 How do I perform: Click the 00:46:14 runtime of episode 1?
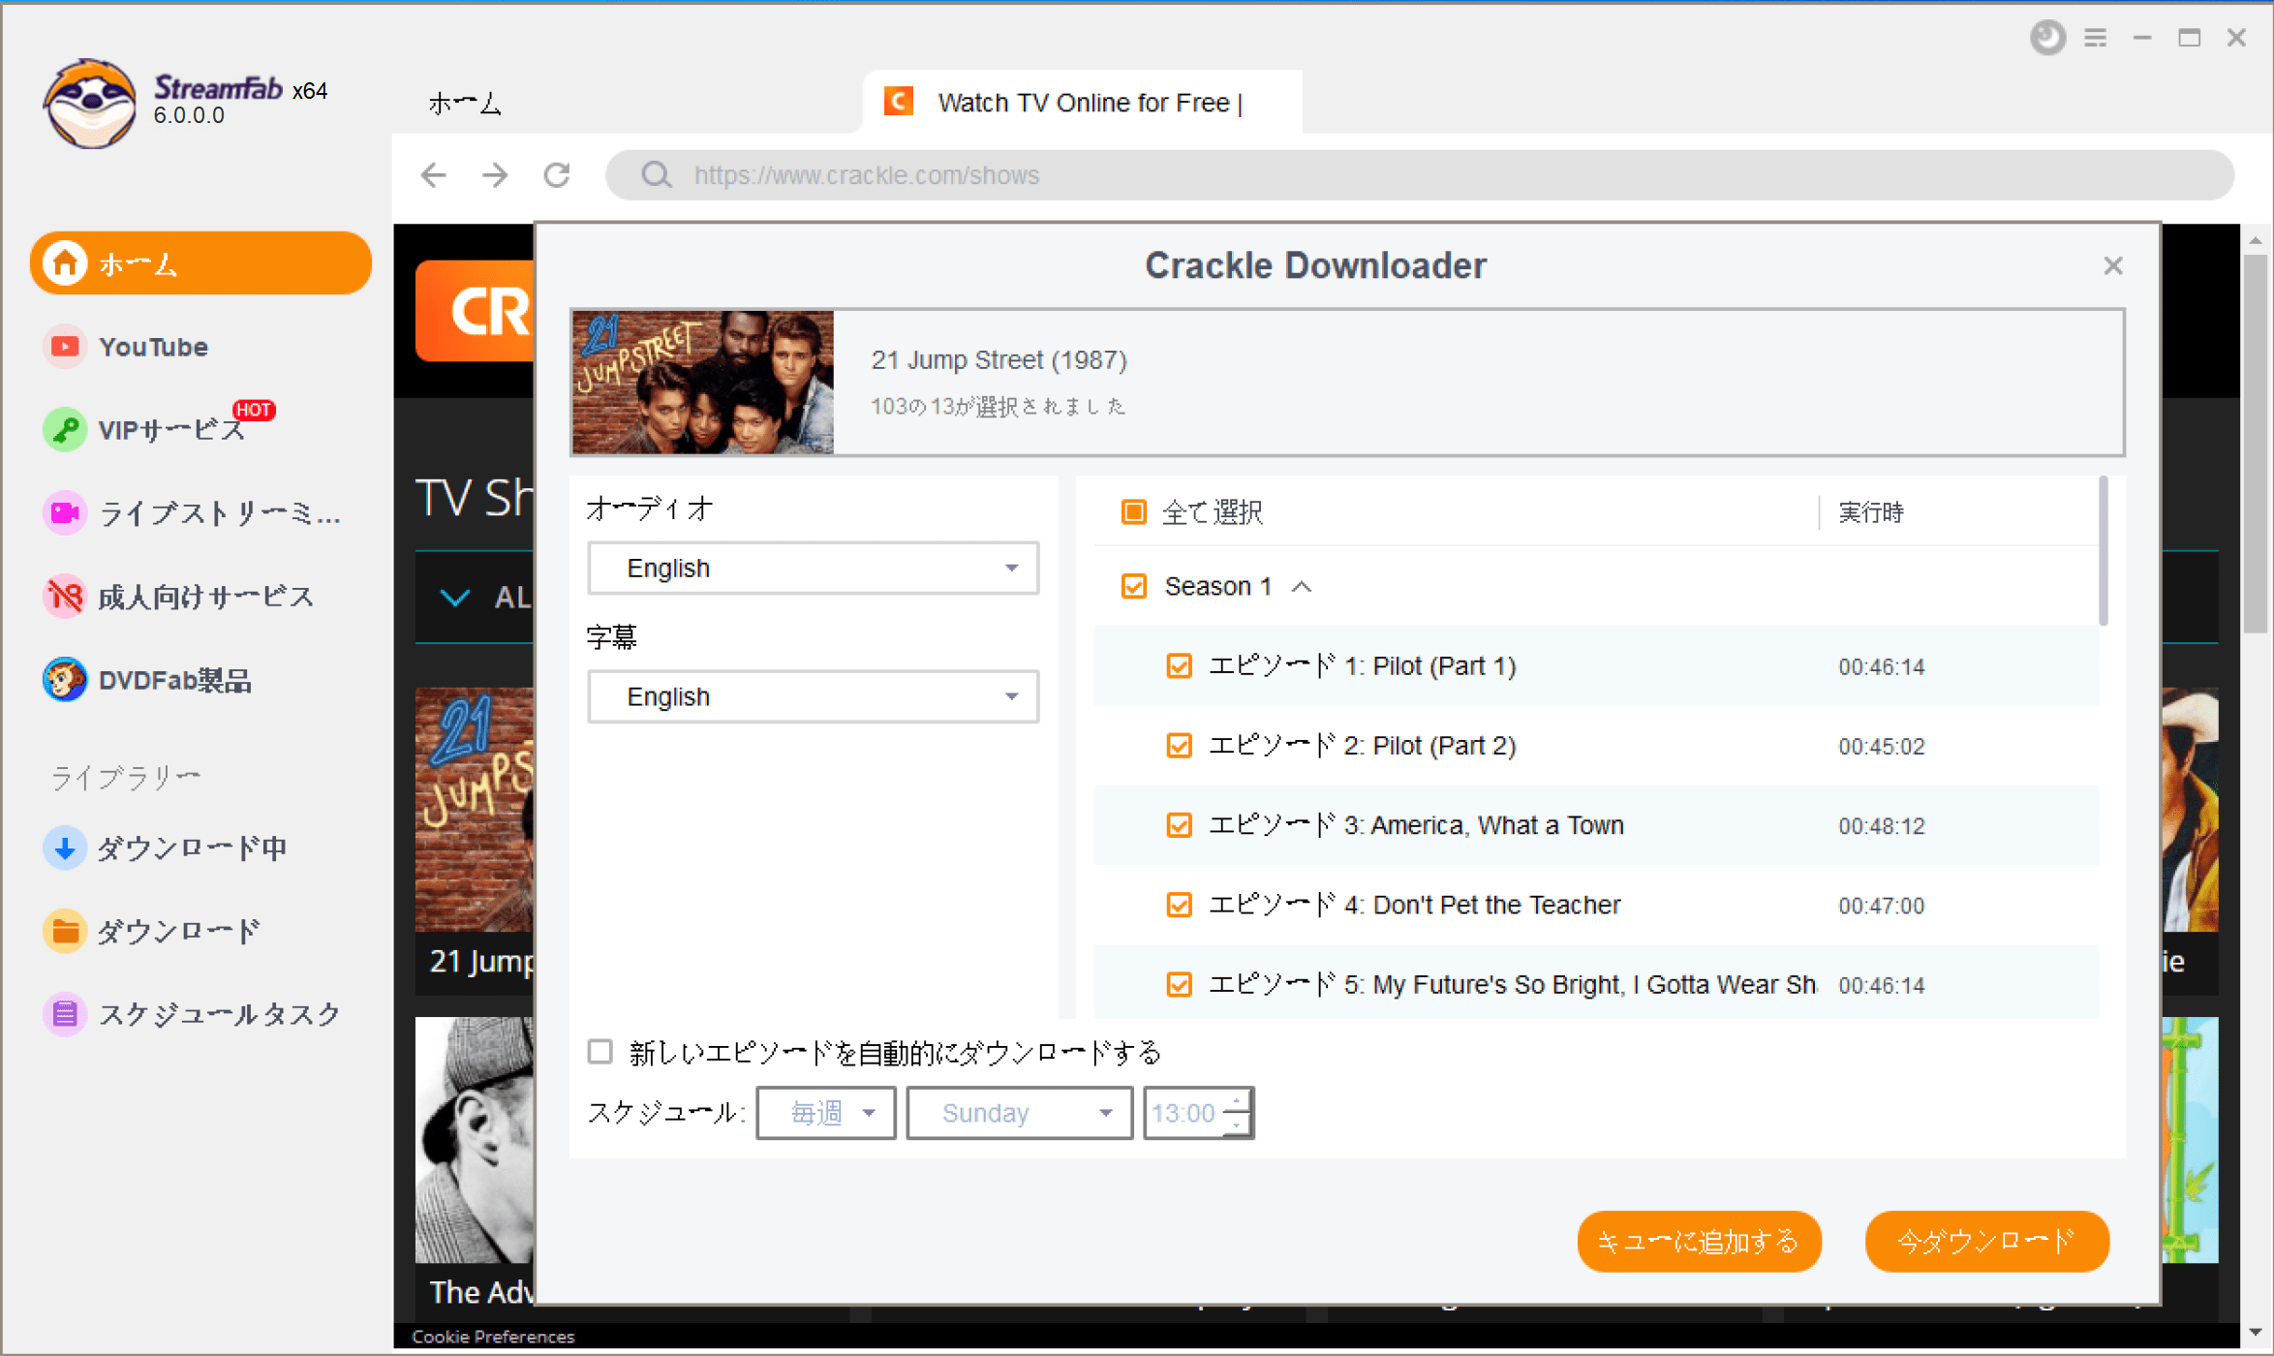(1882, 666)
